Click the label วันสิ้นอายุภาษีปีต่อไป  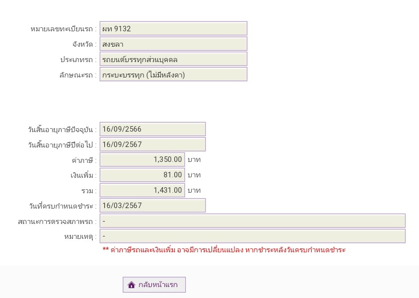(x=62, y=145)
